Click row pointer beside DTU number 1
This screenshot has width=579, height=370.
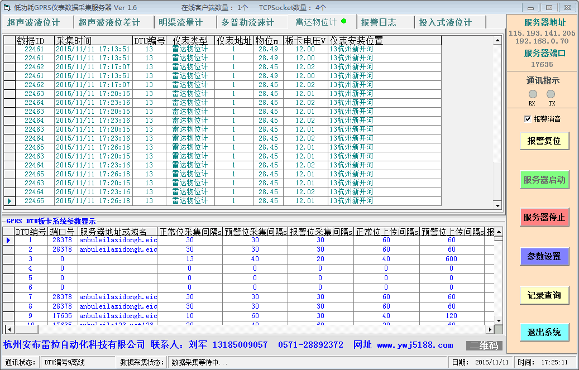[x=8, y=241]
